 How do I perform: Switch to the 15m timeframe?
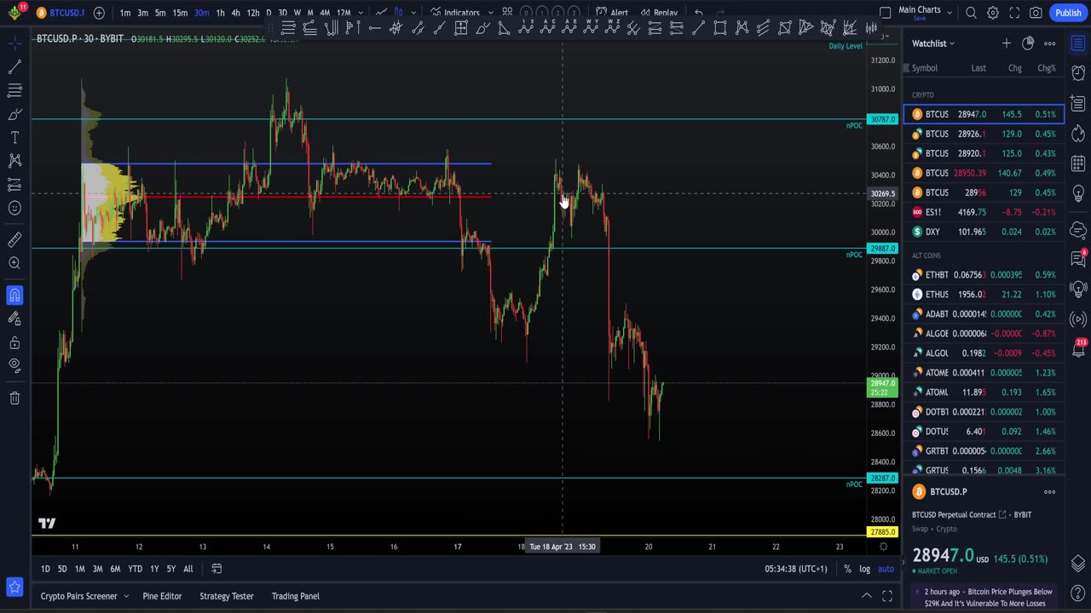pos(180,13)
